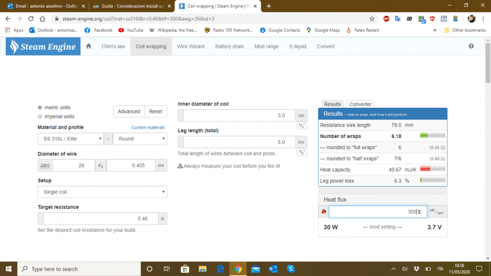Click the mm unit beside inner diameter

pyautogui.click(x=301, y=115)
